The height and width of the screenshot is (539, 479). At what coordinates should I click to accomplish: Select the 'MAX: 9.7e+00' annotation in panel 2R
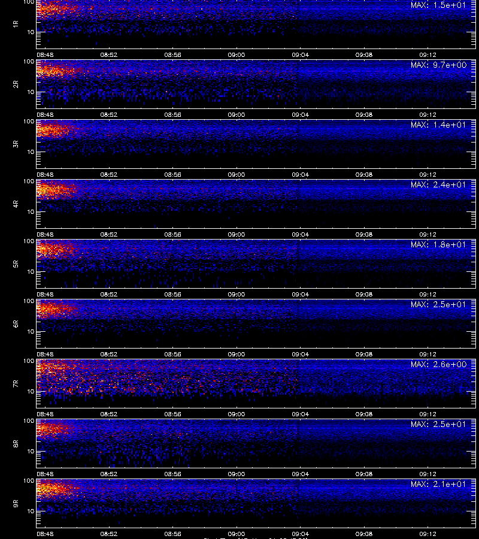pos(438,65)
